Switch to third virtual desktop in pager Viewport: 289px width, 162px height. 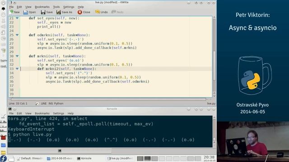point(154,158)
